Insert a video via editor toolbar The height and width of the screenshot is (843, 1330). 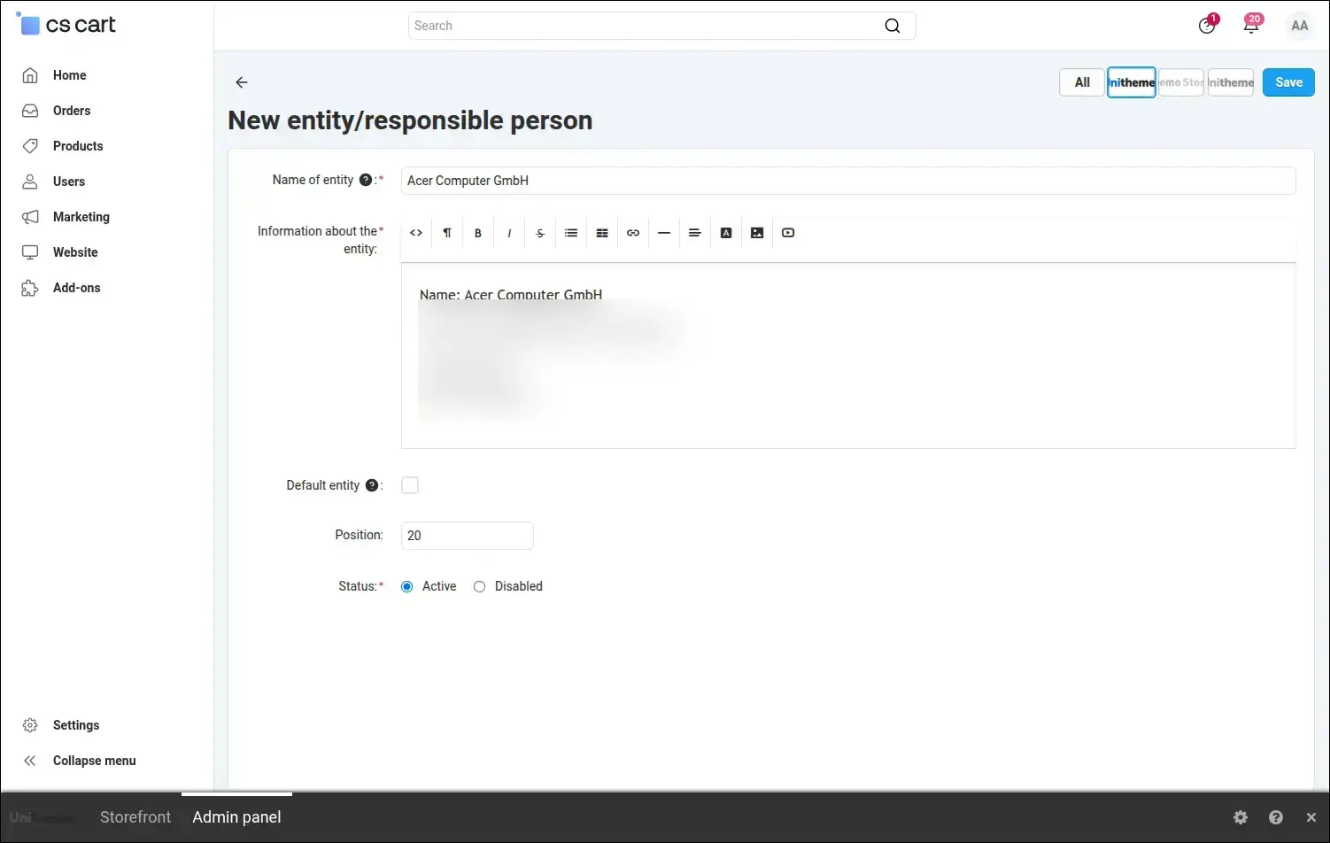point(788,233)
